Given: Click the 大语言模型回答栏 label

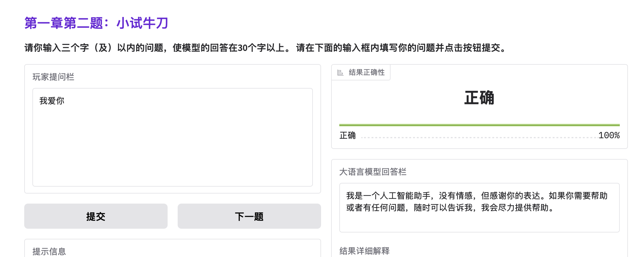Looking at the screenshot, I should click(x=373, y=172).
